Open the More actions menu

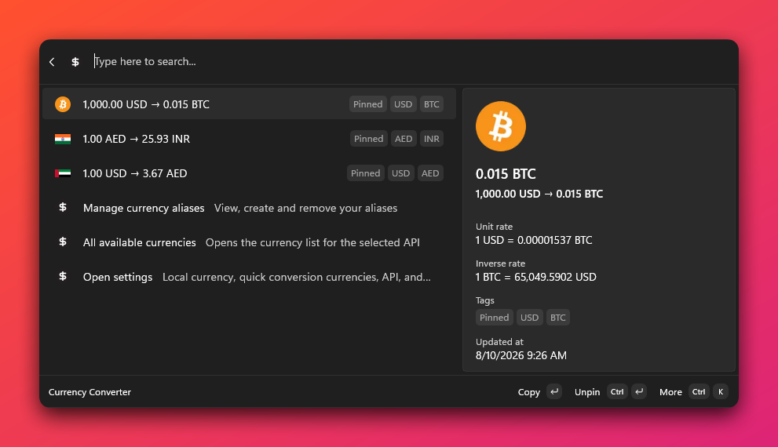pyautogui.click(x=670, y=392)
